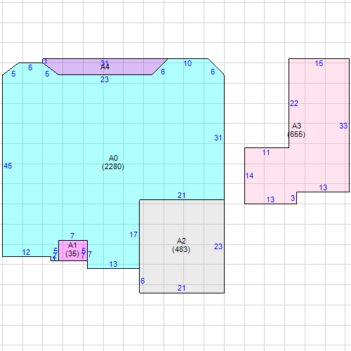Click the 13 dimension next to the 3 in A3
Screen dimensions: 351x351
click(323, 187)
